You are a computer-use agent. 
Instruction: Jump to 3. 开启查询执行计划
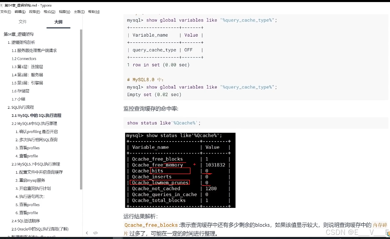tap(33, 188)
